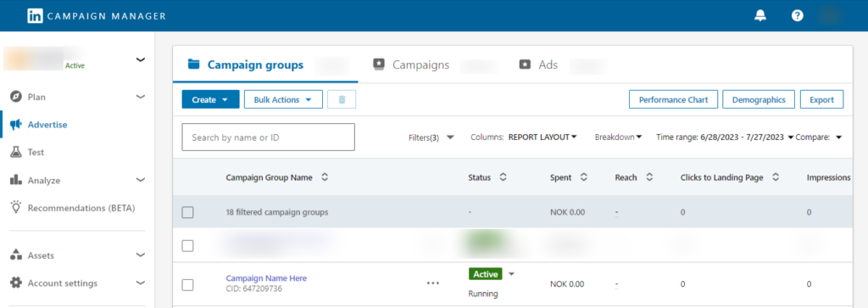
Task: Click the Analyze bar chart icon
Action: (16, 180)
